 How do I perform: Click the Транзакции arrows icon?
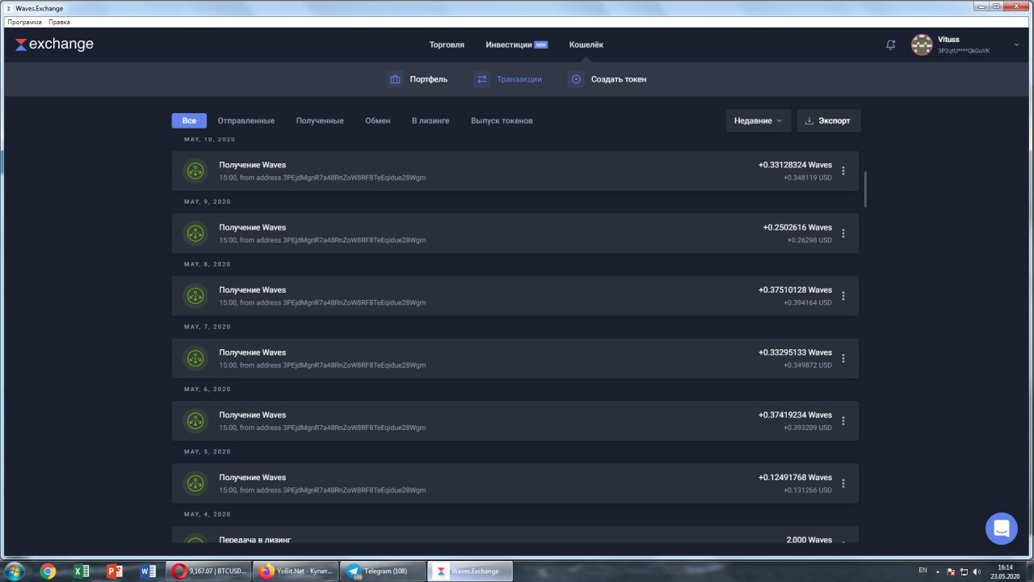pos(482,79)
